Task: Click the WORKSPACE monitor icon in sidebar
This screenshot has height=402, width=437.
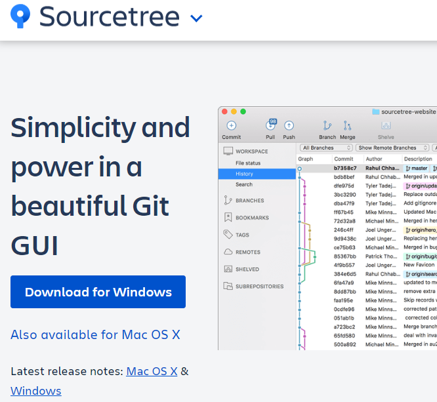Action: coord(228,151)
